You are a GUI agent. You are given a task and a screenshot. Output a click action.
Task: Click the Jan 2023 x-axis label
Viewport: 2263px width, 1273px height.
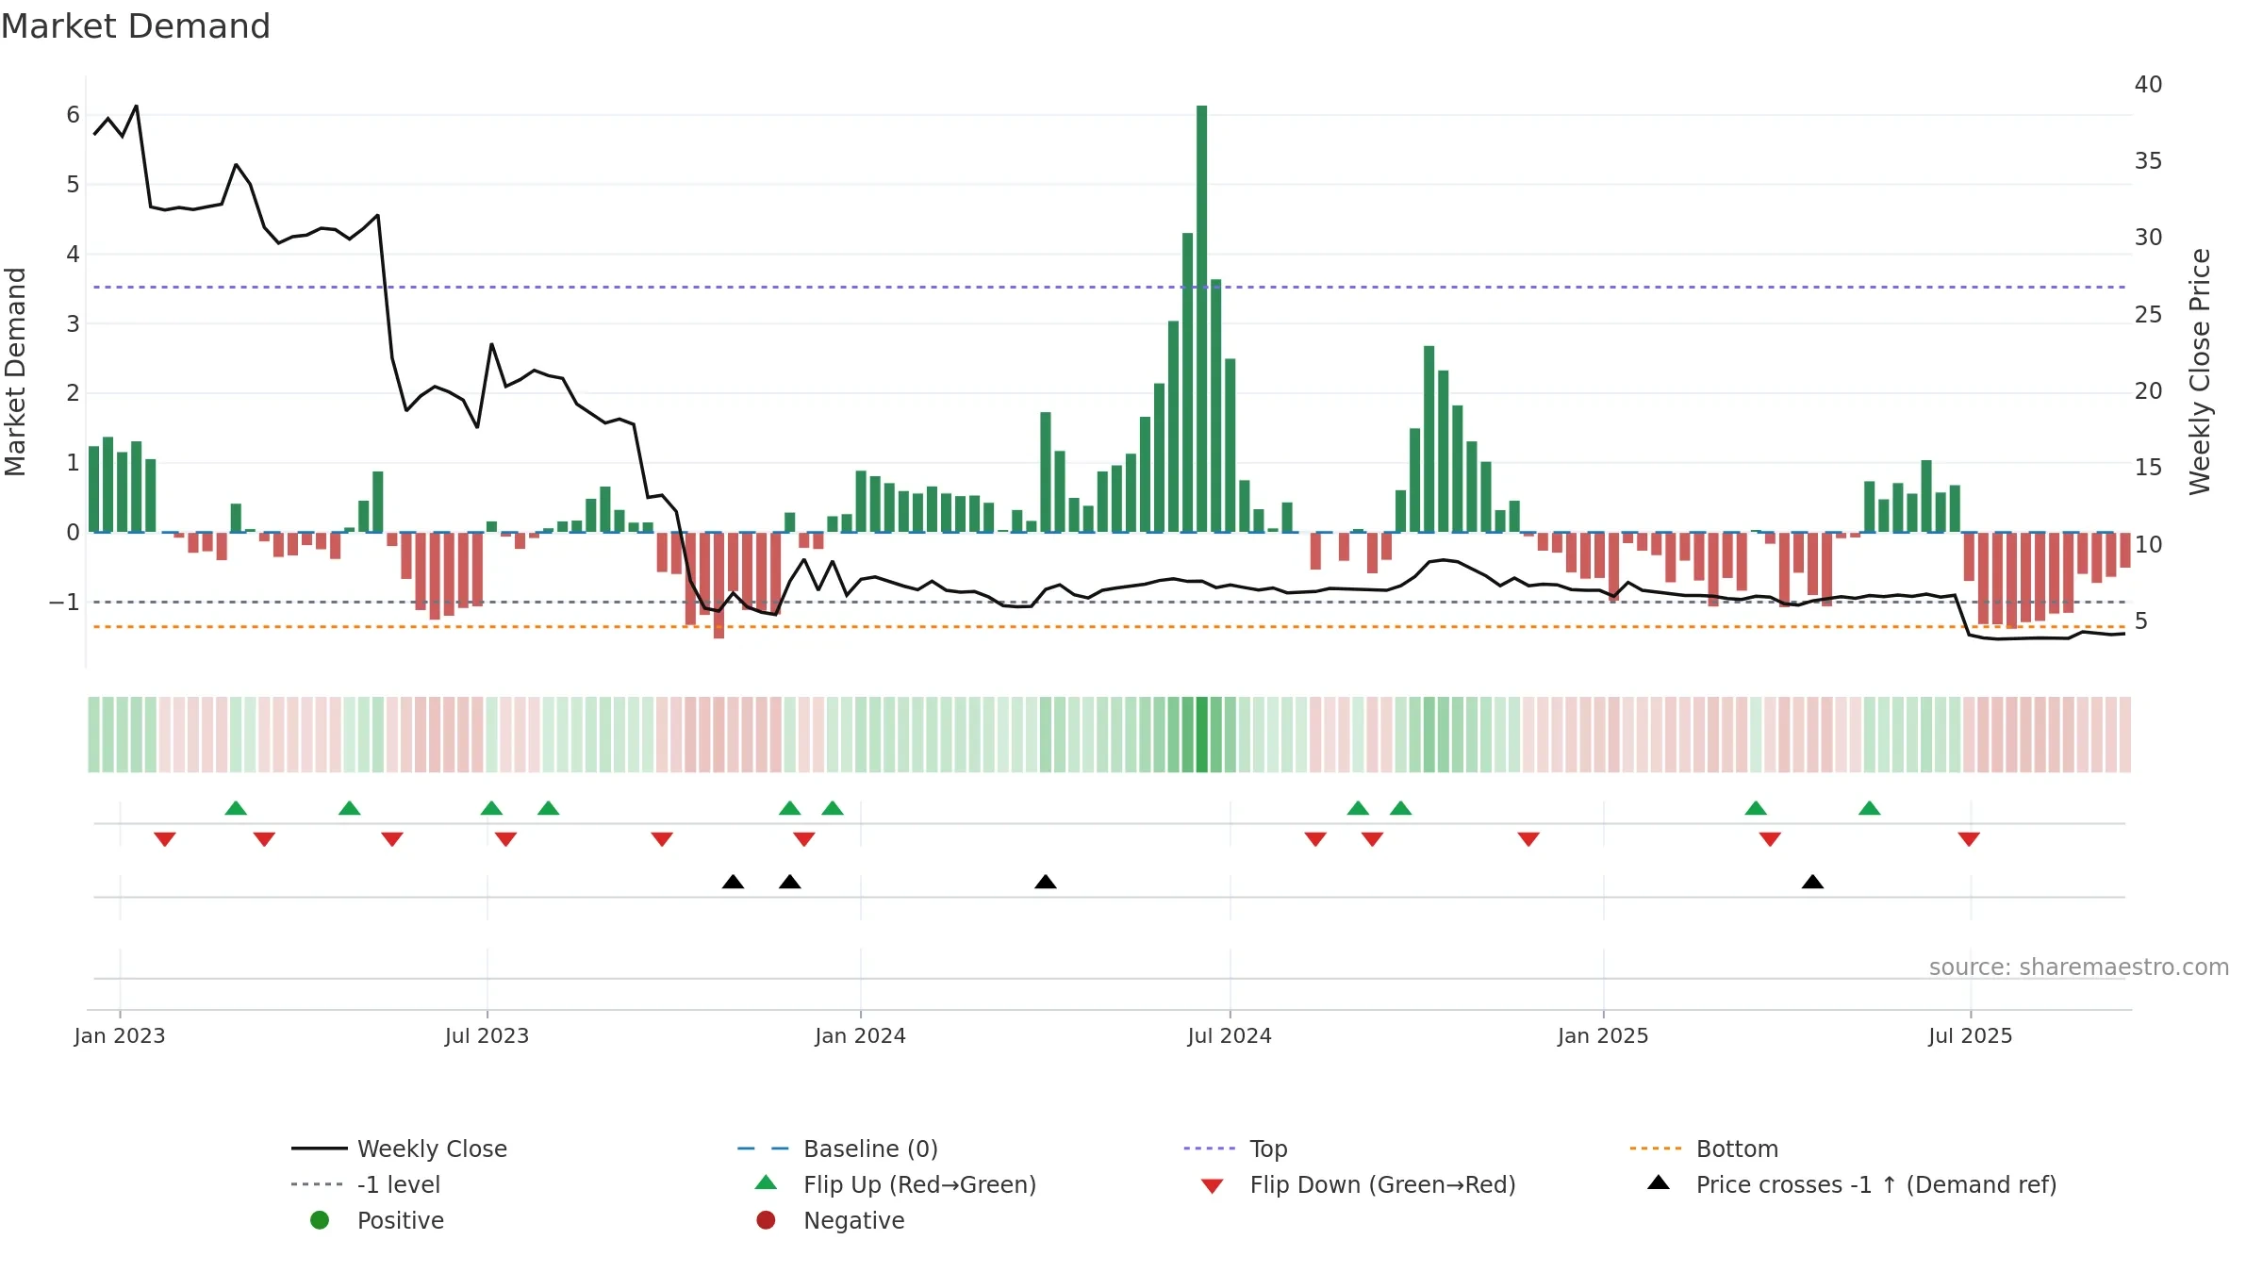coord(120,1035)
